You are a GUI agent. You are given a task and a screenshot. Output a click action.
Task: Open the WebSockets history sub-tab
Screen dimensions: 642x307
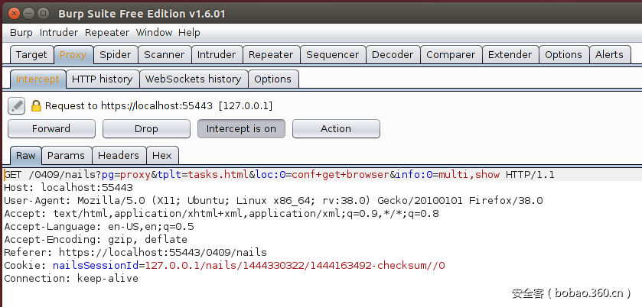[x=194, y=79]
